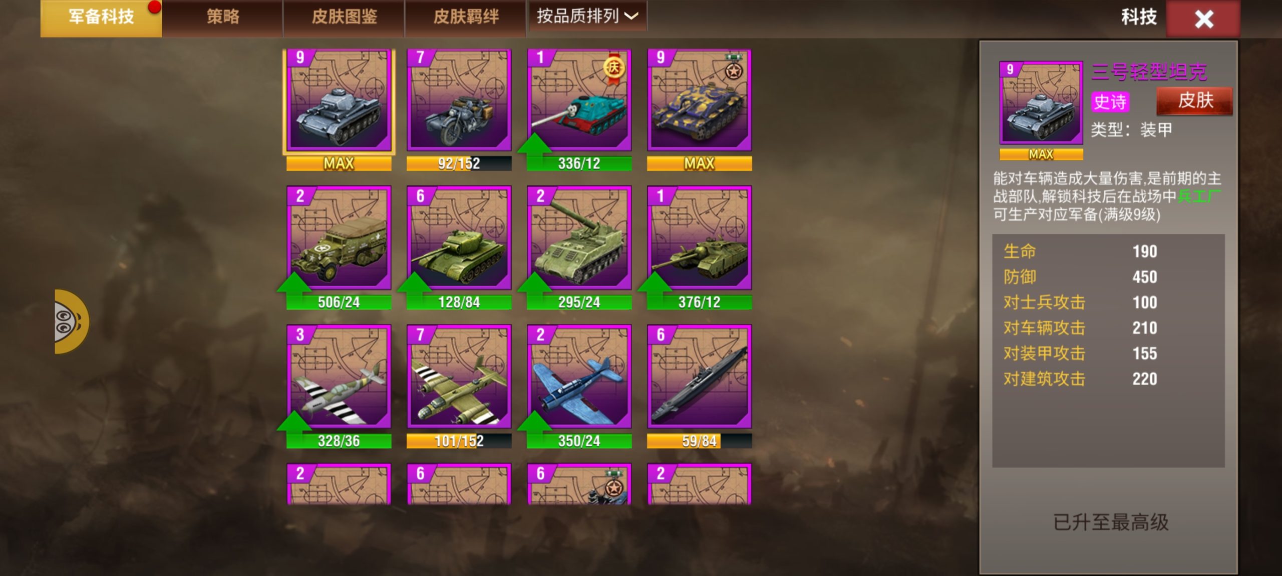Viewport: 1282px width, 576px height.
Task: Expand the owl-face side panel tab
Action: pos(71,322)
